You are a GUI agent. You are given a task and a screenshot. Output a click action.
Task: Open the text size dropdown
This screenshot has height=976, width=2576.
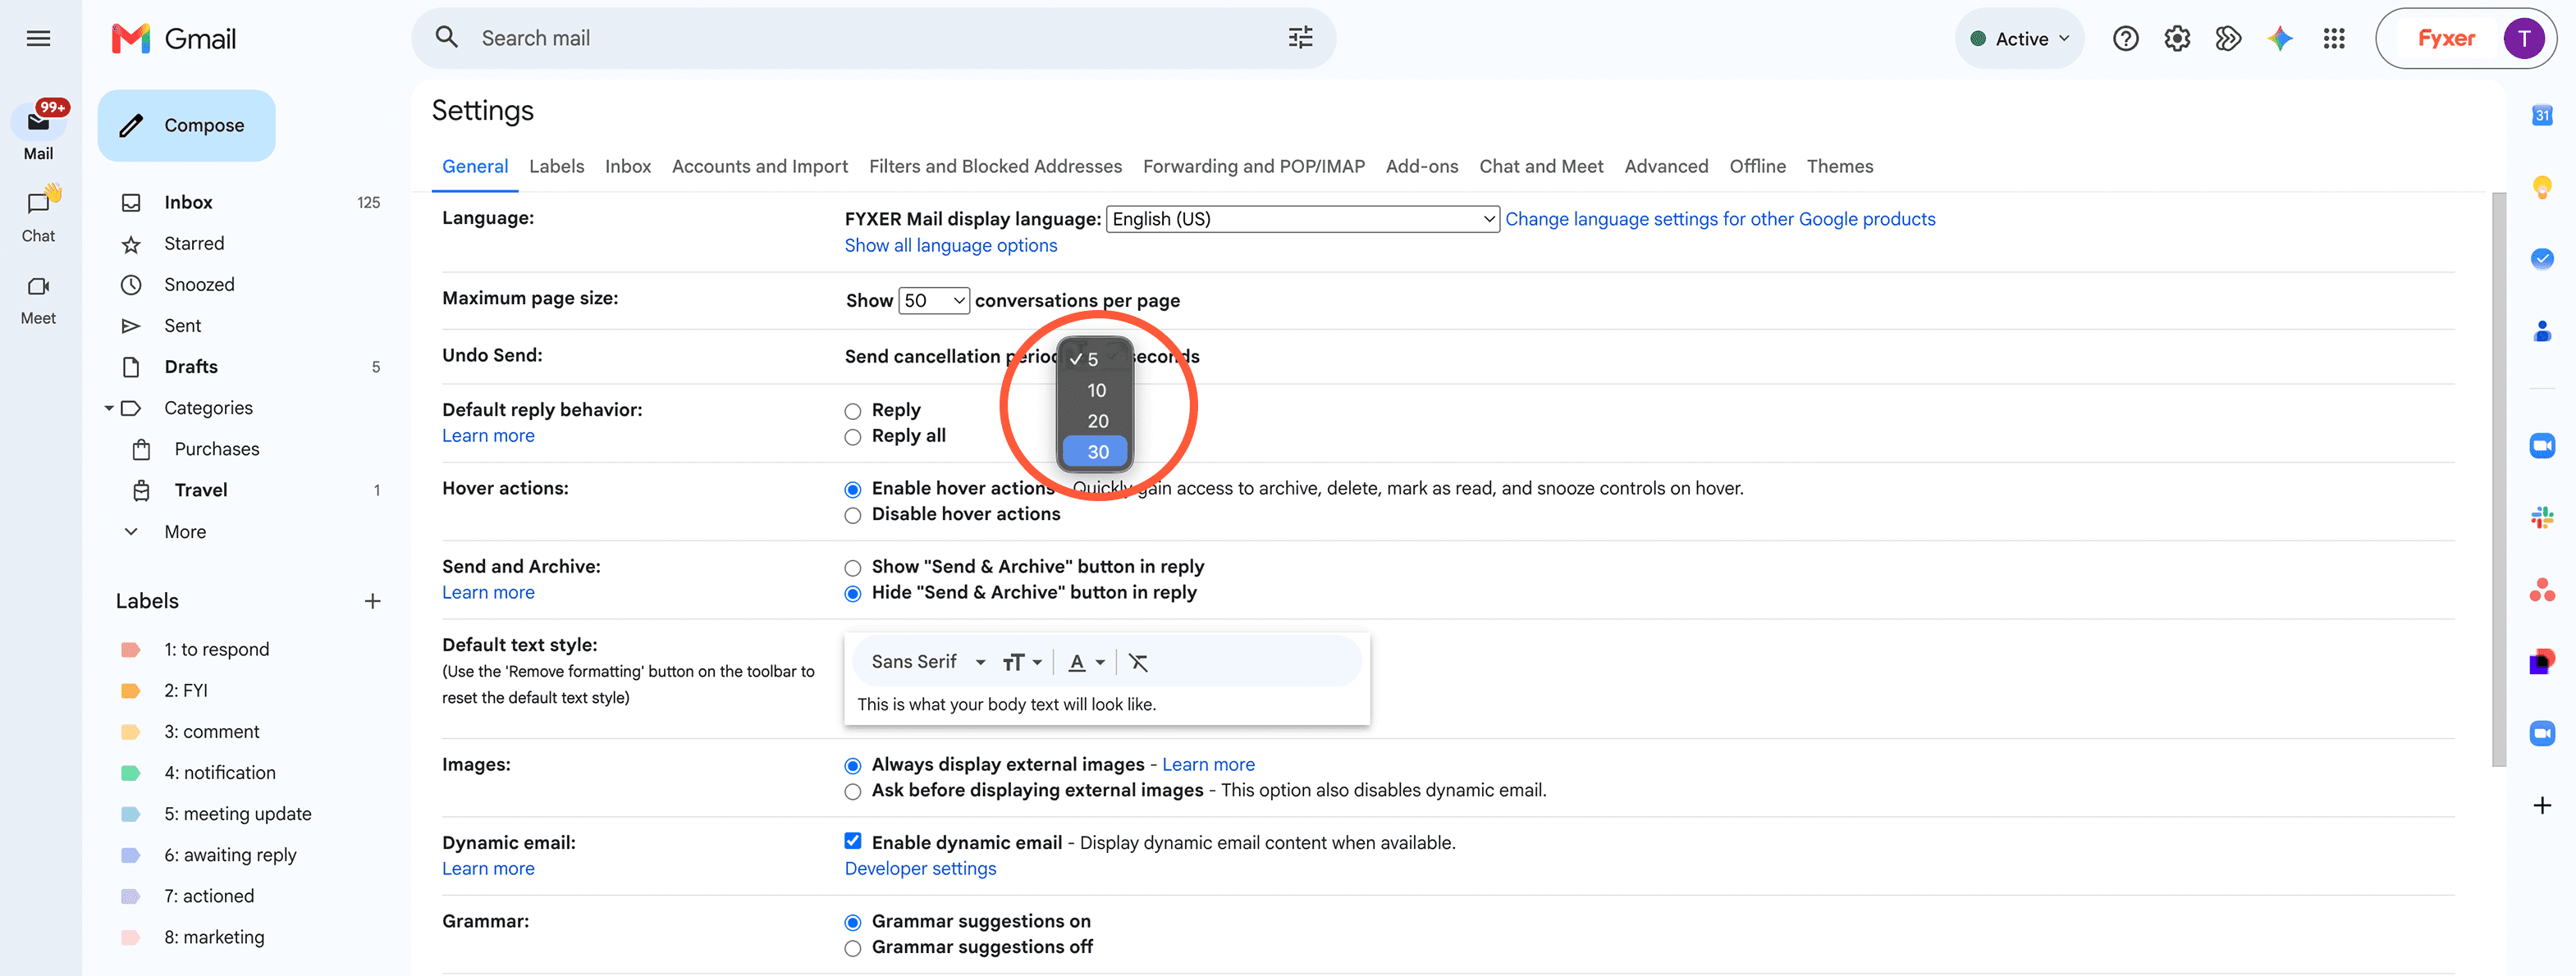tap(1022, 663)
